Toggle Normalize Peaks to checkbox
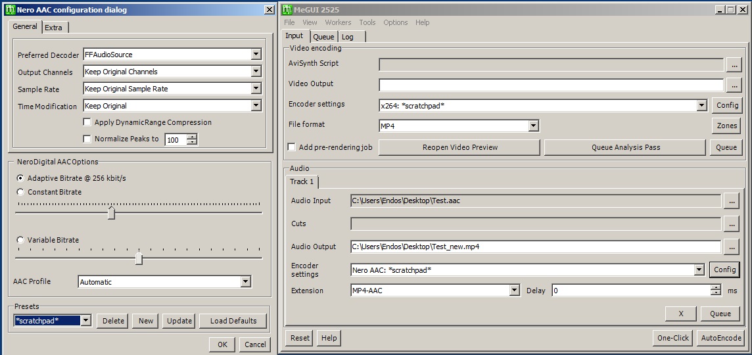The image size is (752, 355). (x=87, y=139)
